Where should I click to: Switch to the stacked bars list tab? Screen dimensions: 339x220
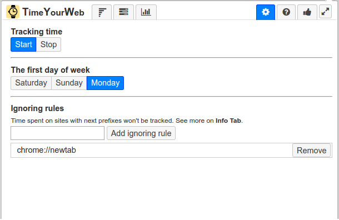pyautogui.click(x=123, y=12)
